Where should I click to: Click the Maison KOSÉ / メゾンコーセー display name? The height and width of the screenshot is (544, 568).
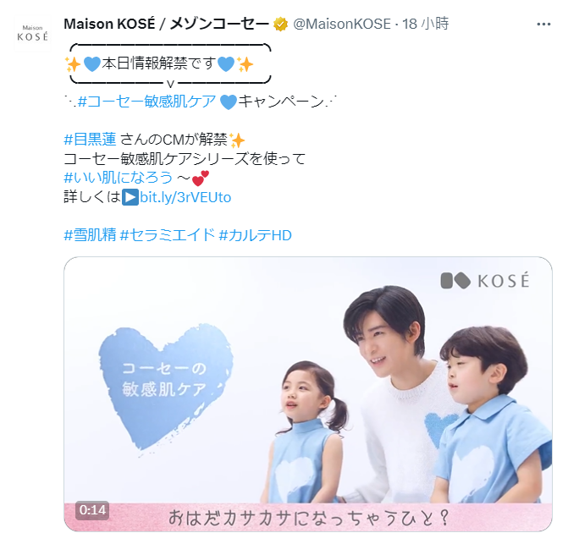tap(166, 24)
